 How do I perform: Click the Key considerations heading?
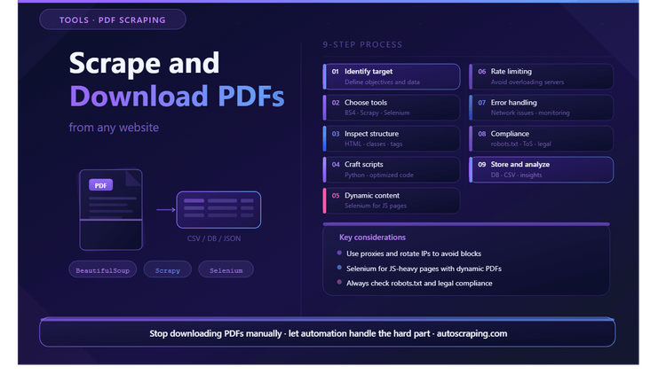372,238
